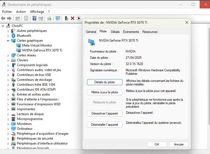Toggle the console tree pane icon
This screenshot has height=154, width=210.
tap(18, 18)
